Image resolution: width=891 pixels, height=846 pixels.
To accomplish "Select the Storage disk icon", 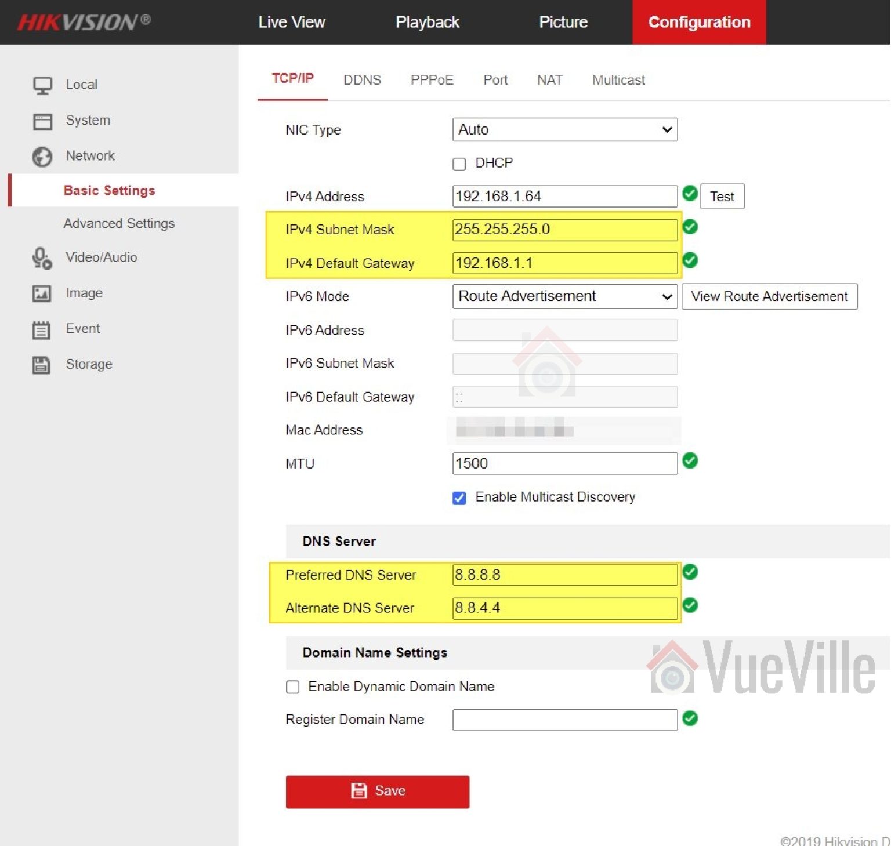I will [x=40, y=364].
